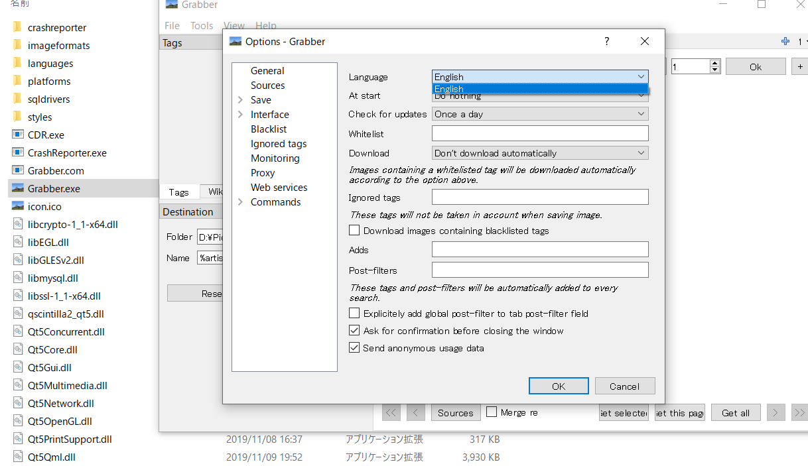Switch to the Tags tab in Grabber

pyautogui.click(x=179, y=192)
